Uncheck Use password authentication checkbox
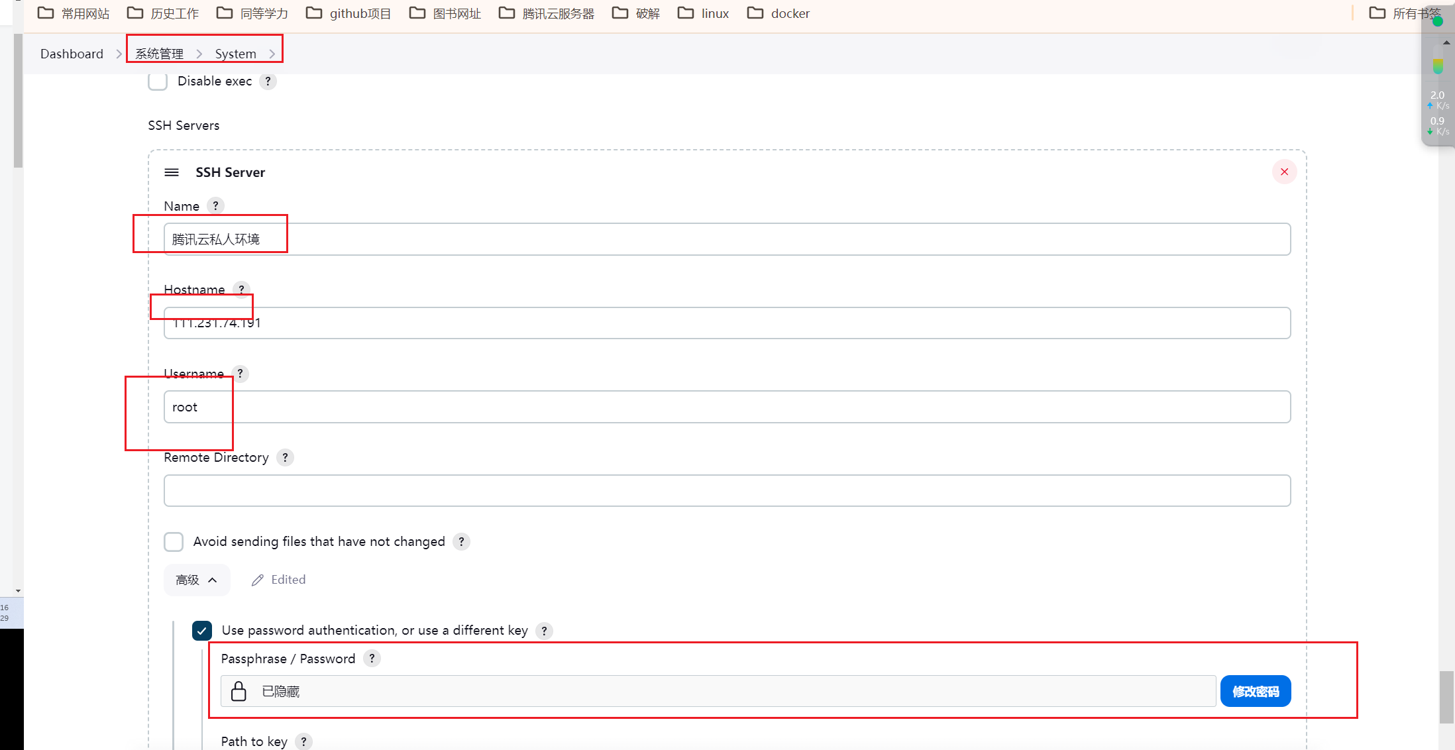 [x=202, y=631]
